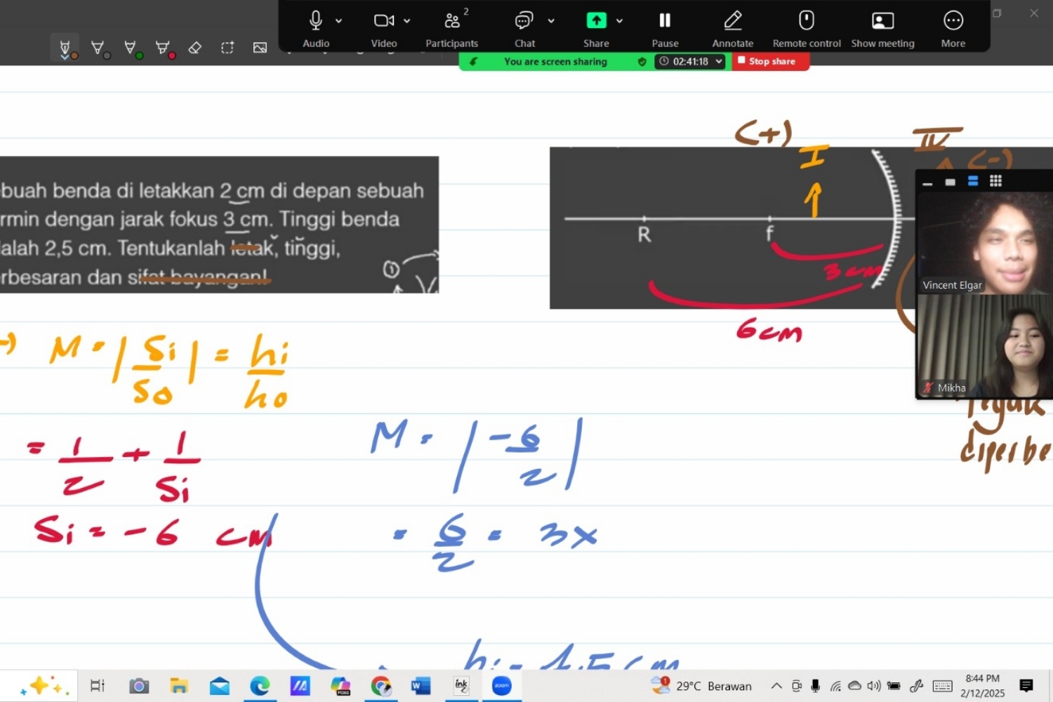The height and width of the screenshot is (702, 1053).
Task: Select Vincent Elgar's video thumbnail
Action: click(985, 242)
